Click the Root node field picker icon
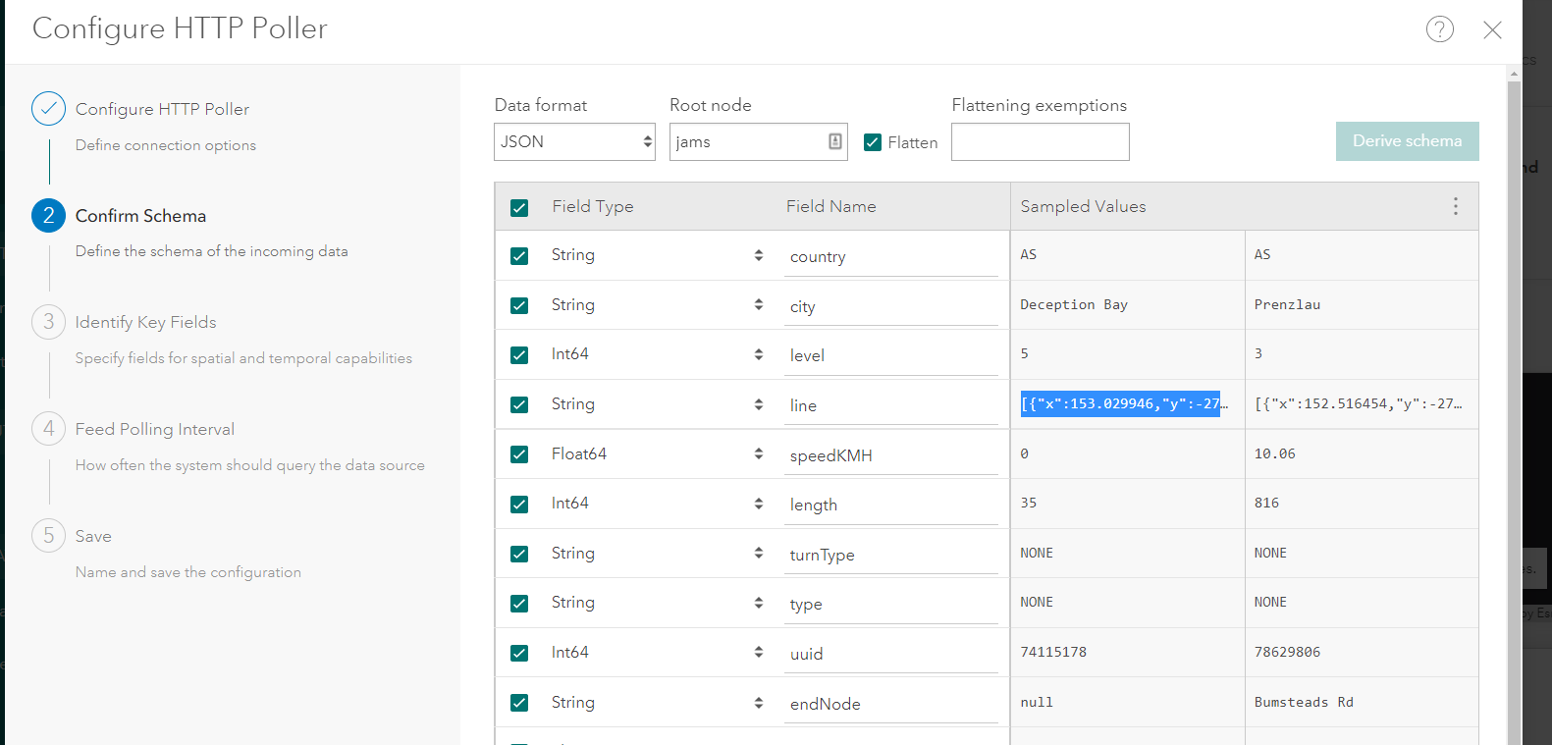Screen dimensions: 1552x745 click(x=834, y=141)
